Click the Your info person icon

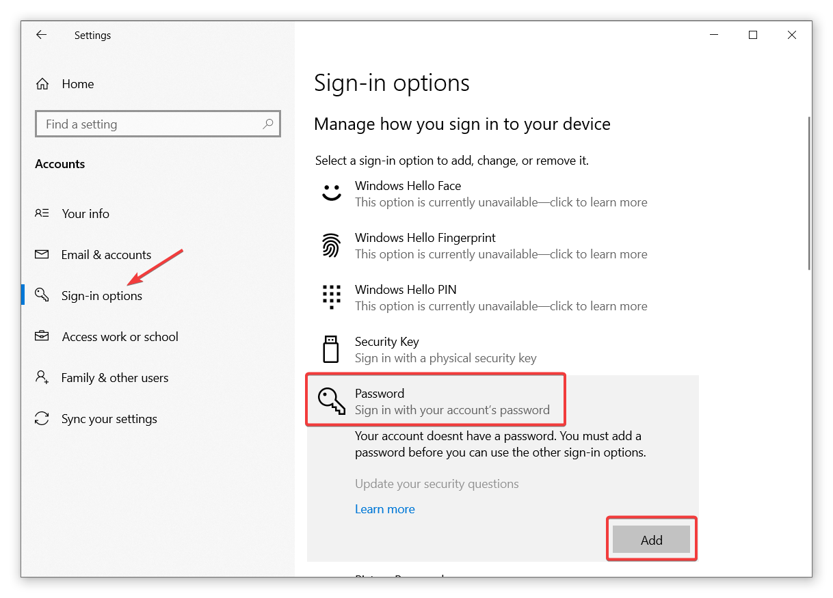(42, 213)
